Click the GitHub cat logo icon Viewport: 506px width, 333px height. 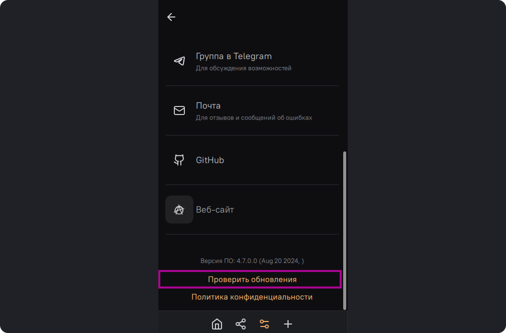click(x=179, y=160)
